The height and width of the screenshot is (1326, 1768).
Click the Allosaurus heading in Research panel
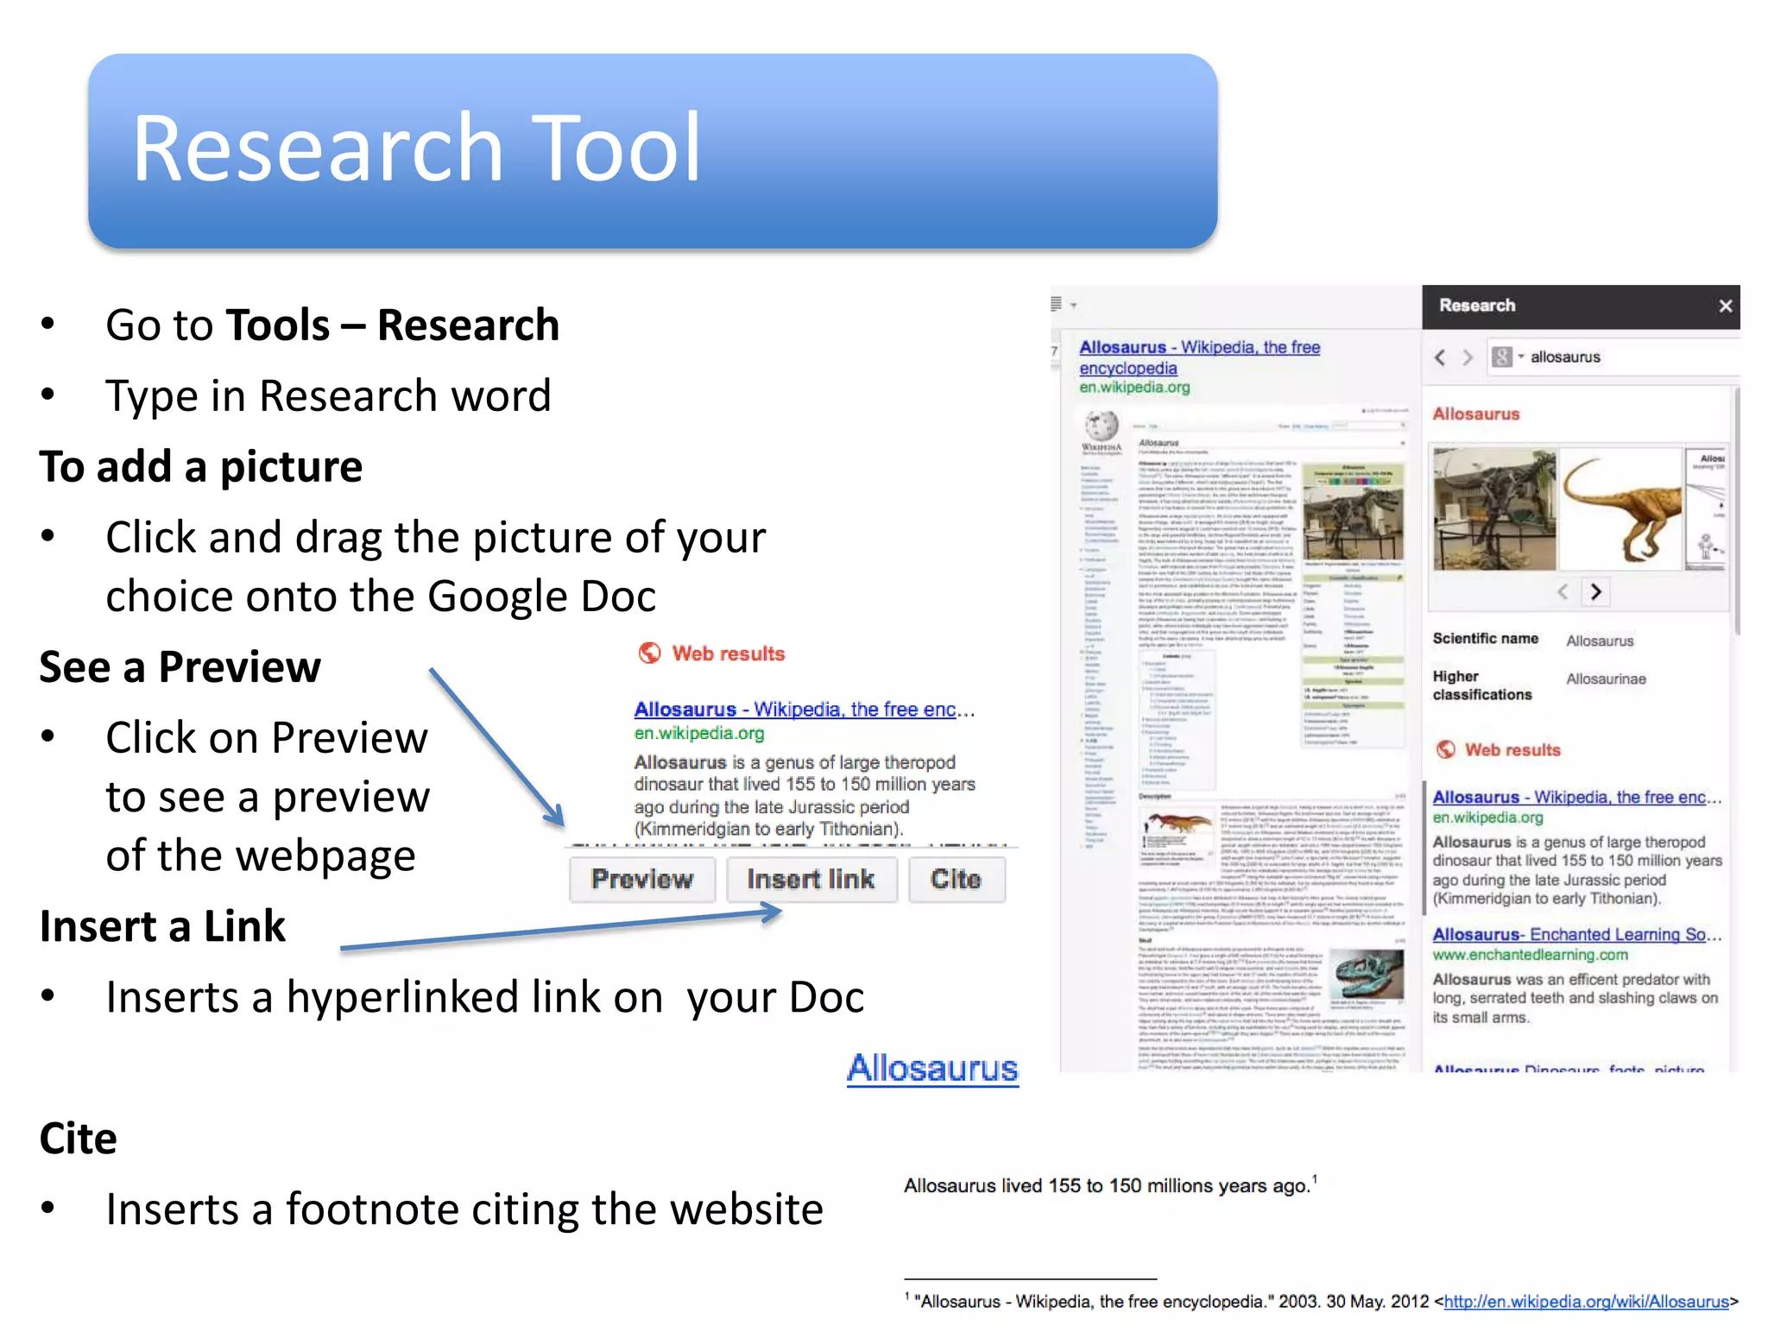[x=1476, y=414]
